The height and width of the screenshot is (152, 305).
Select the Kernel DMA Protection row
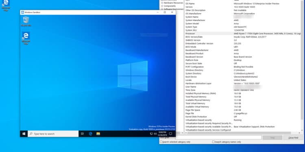243,117
